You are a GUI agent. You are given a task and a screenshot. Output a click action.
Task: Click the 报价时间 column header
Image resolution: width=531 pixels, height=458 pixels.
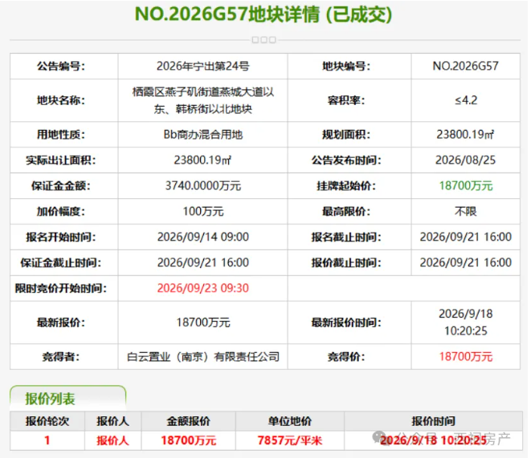coord(433,421)
